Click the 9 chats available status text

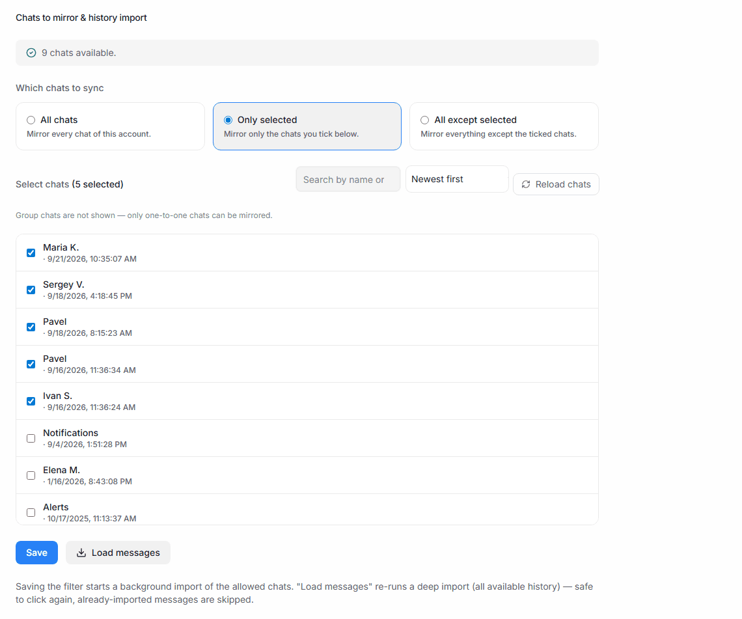(79, 53)
